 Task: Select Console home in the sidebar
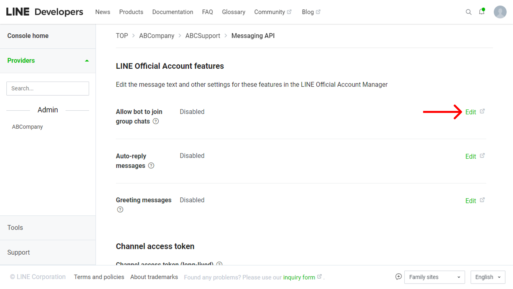28,36
